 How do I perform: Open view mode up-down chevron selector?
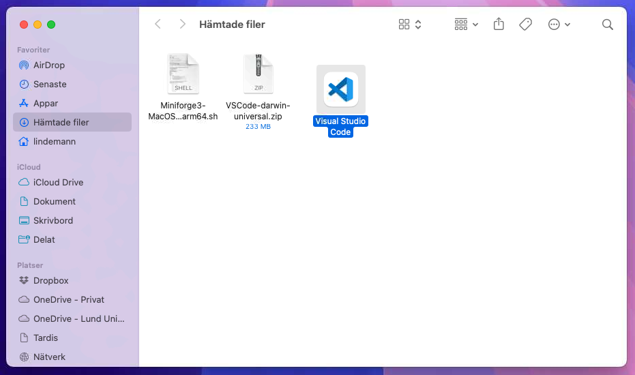pyautogui.click(x=418, y=25)
